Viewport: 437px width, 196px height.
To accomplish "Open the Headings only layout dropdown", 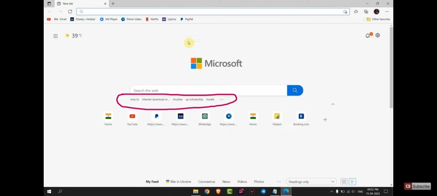I will click(311, 182).
